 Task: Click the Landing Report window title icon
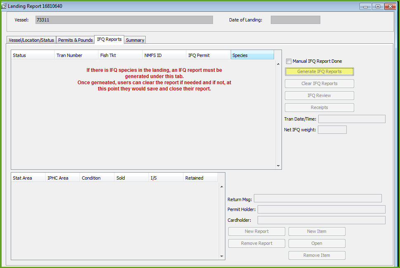[x=4, y=6]
